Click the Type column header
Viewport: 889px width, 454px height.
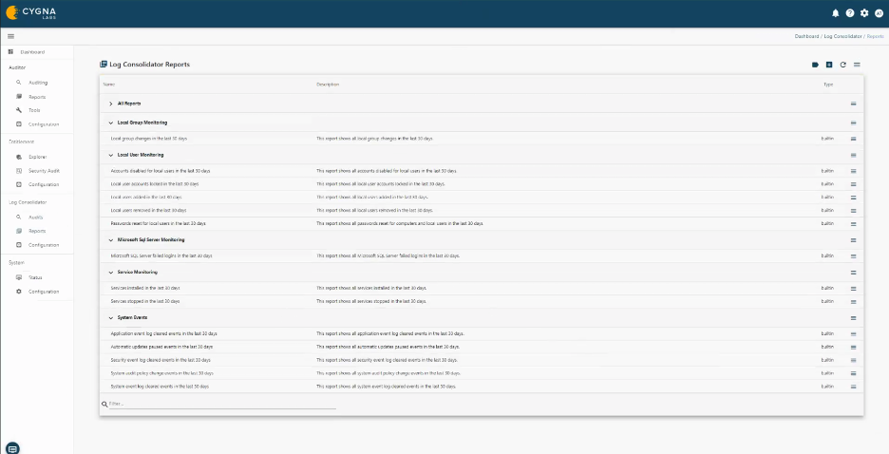tap(828, 85)
